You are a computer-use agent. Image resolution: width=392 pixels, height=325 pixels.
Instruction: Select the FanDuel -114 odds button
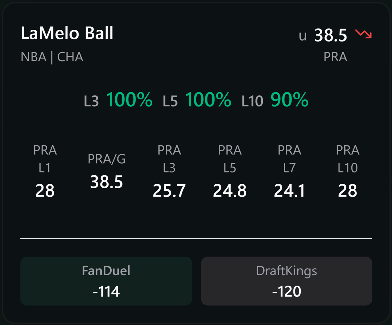[106, 281]
